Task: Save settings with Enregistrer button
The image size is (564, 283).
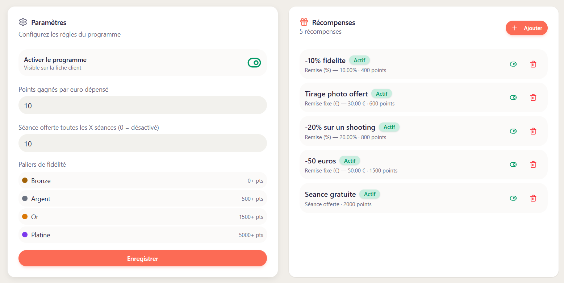Action: click(142, 258)
